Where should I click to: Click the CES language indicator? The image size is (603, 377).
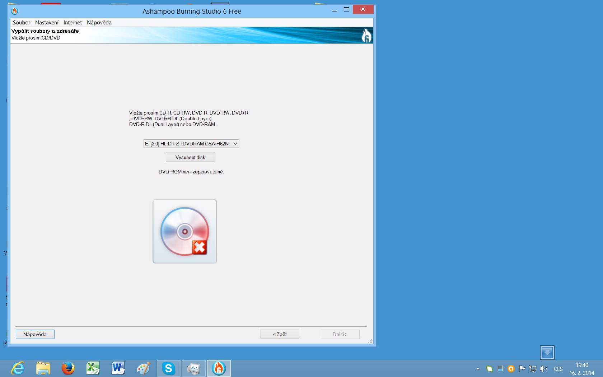pyautogui.click(x=558, y=369)
